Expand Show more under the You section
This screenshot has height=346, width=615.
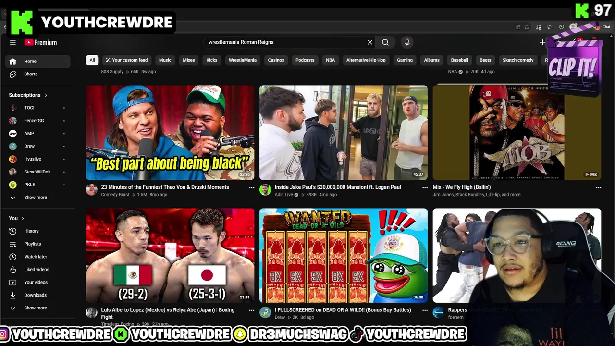[x=38, y=308]
